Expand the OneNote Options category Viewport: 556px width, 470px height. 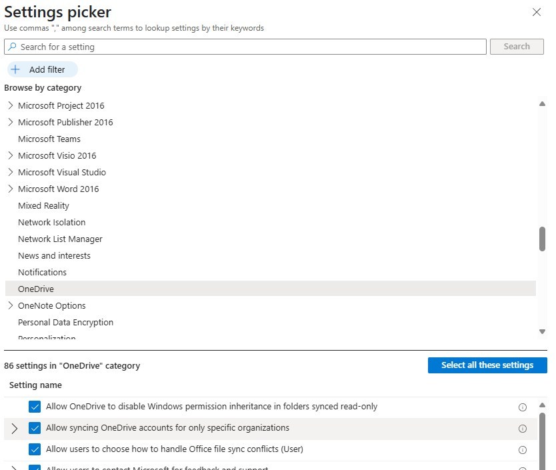click(9, 305)
